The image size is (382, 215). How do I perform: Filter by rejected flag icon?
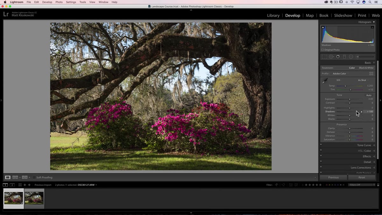[283, 185]
